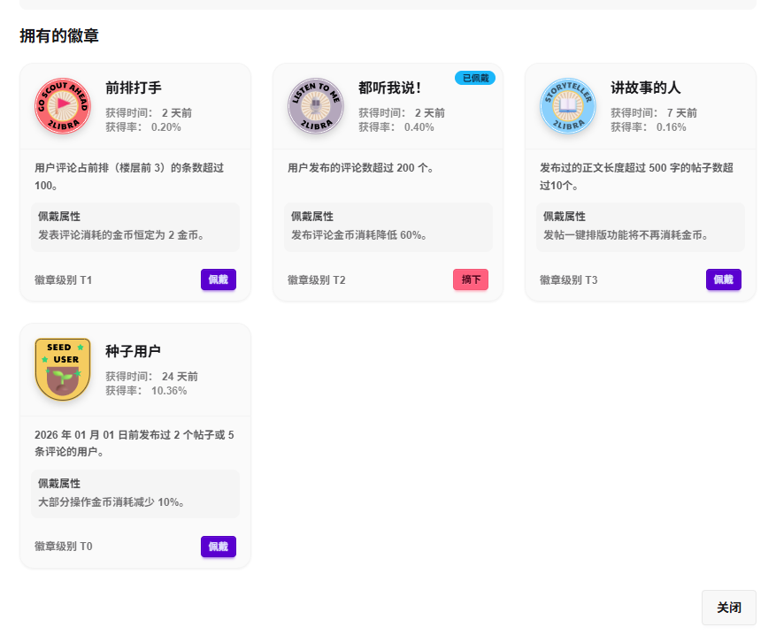
Task: Click the Listen To Me badge icon
Action: pyautogui.click(x=316, y=106)
